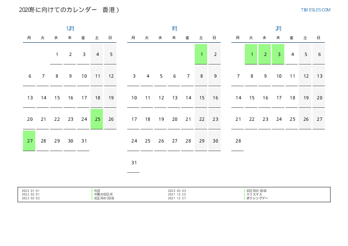This screenshot has height=246, width=348.
Task: Select day 1 in the 12月 calendar
Action: tap(56, 54)
